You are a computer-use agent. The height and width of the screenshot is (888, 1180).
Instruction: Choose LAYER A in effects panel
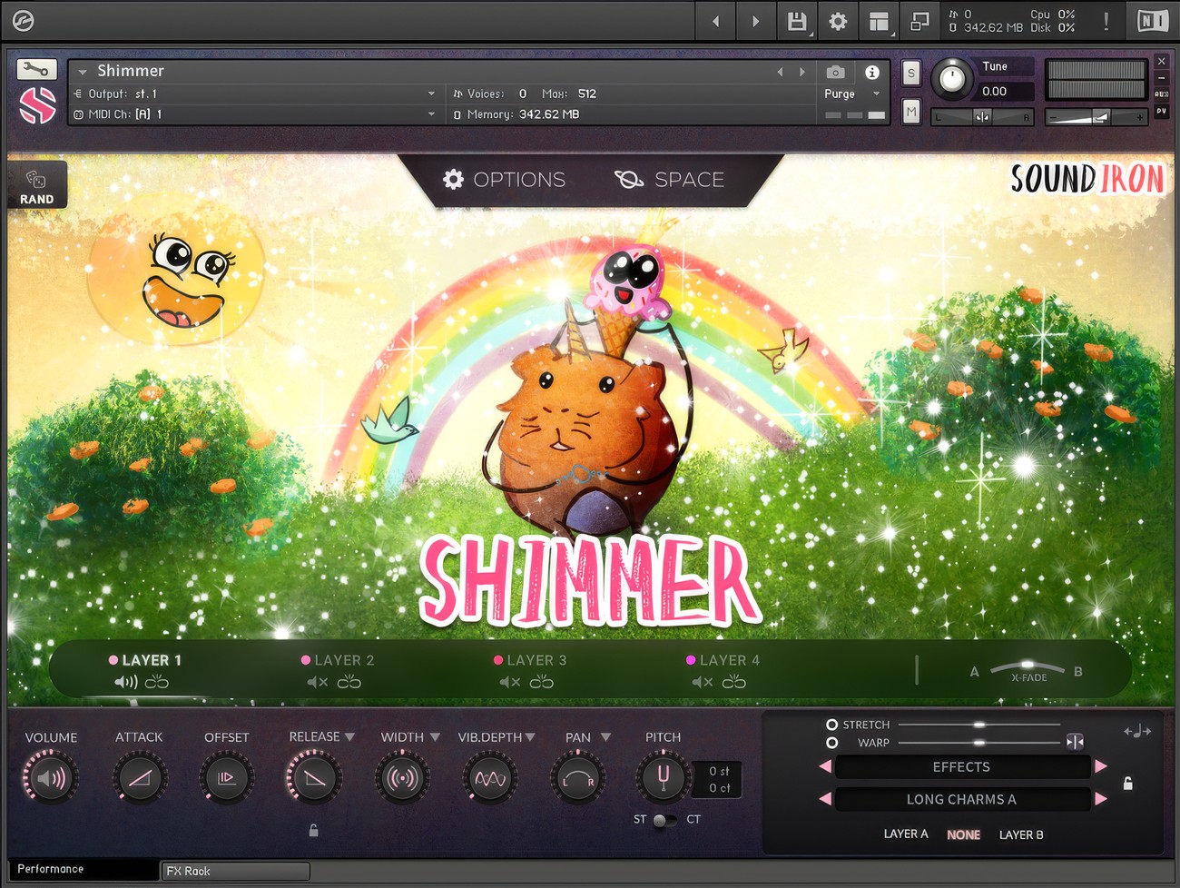coord(906,834)
